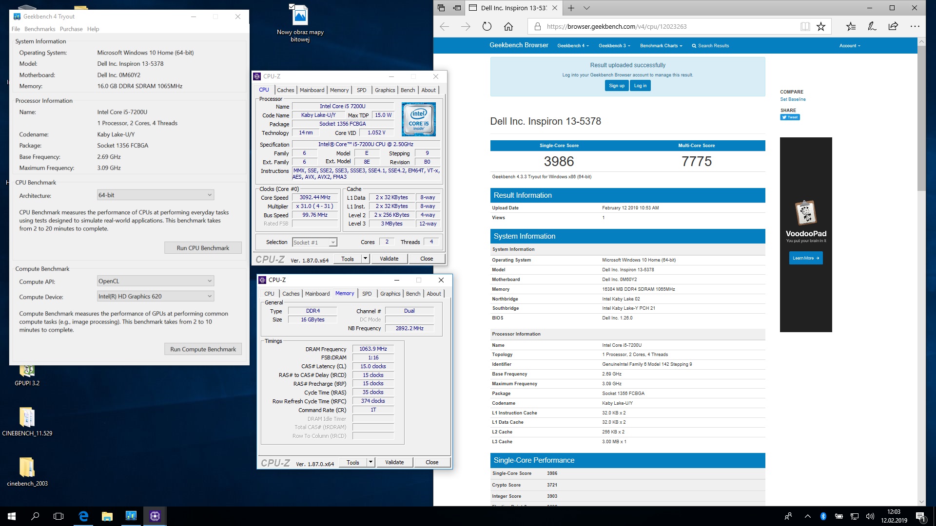The width and height of the screenshot is (936, 526).
Task: Open Bluetooth tray icon
Action: click(x=823, y=516)
